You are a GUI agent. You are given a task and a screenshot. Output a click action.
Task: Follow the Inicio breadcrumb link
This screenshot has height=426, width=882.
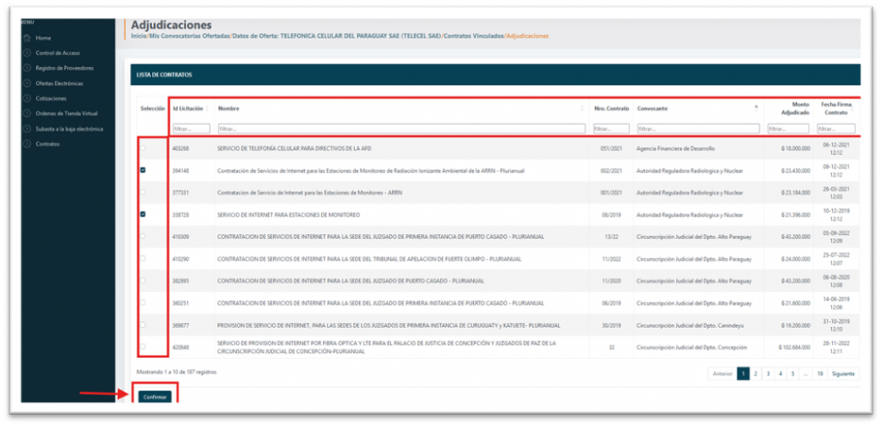click(x=137, y=36)
